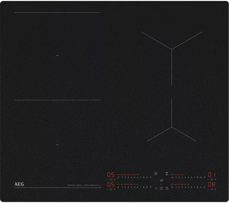The width and height of the screenshot is (229, 203).
Task: Tap the pot sensor icon left of hood icon
Action: [x=156, y=174]
